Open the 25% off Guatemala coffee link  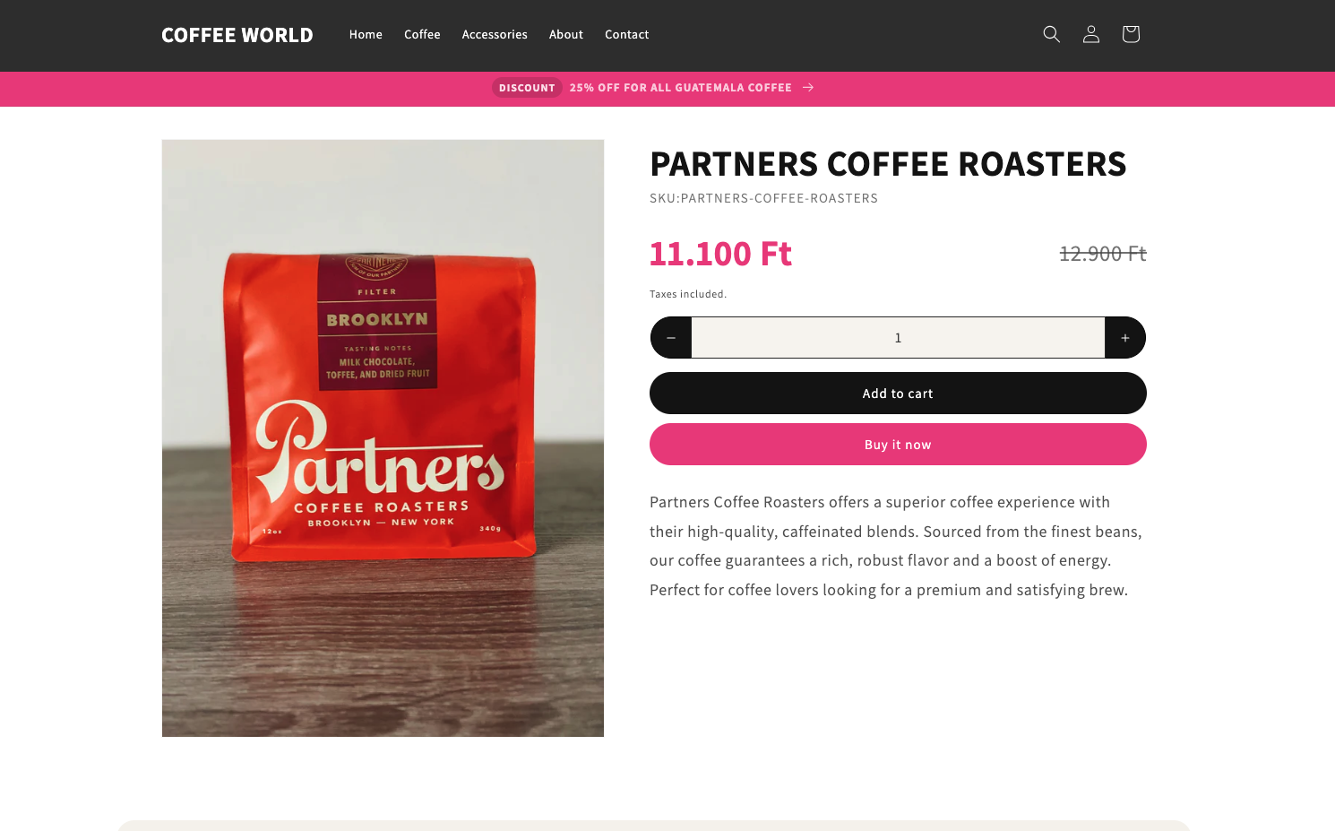[681, 88]
